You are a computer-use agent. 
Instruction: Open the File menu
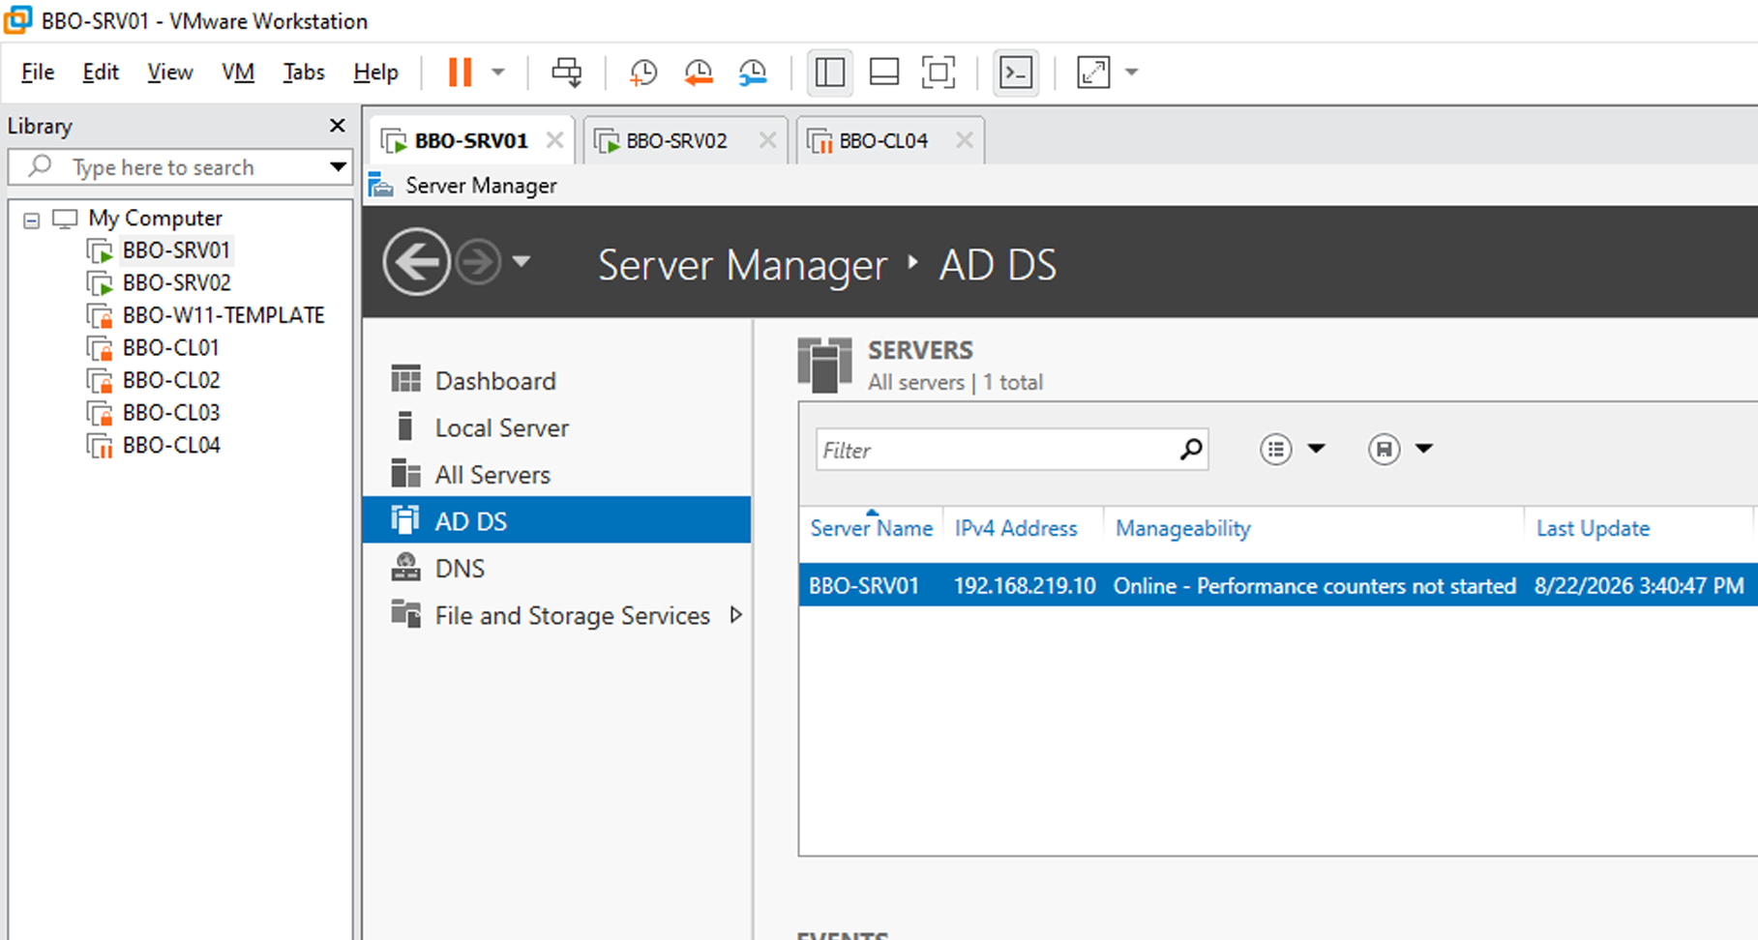[38, 73]
